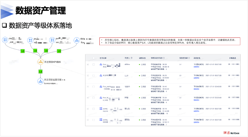Screen dimensions: 248x137
Task: Click the task icon of the 关注项目 row
Action: tap(101, 76)
